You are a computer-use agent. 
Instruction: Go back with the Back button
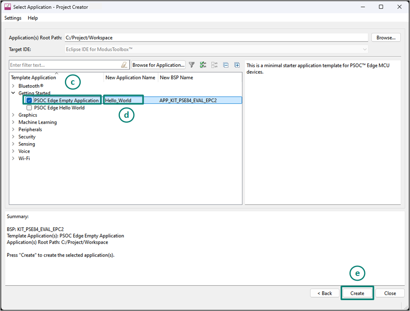tap(324, 293)
